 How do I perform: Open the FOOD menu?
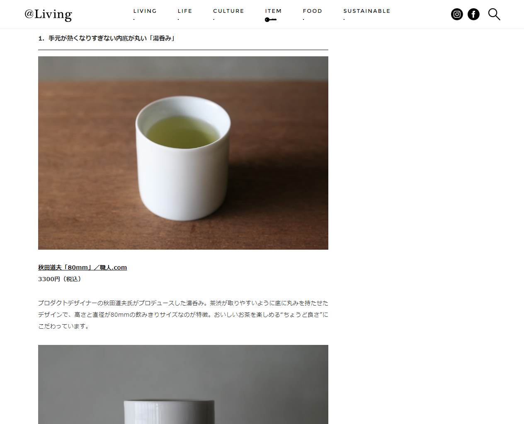[313, 11]
